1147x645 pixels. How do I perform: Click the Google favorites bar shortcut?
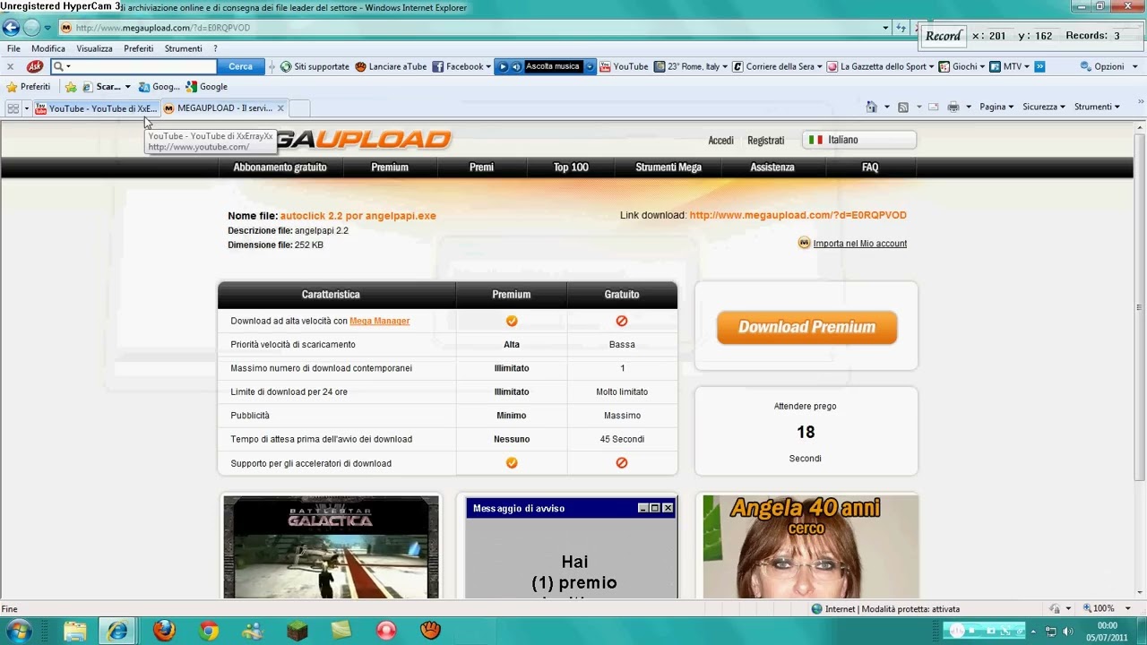[x=206, y=87]
